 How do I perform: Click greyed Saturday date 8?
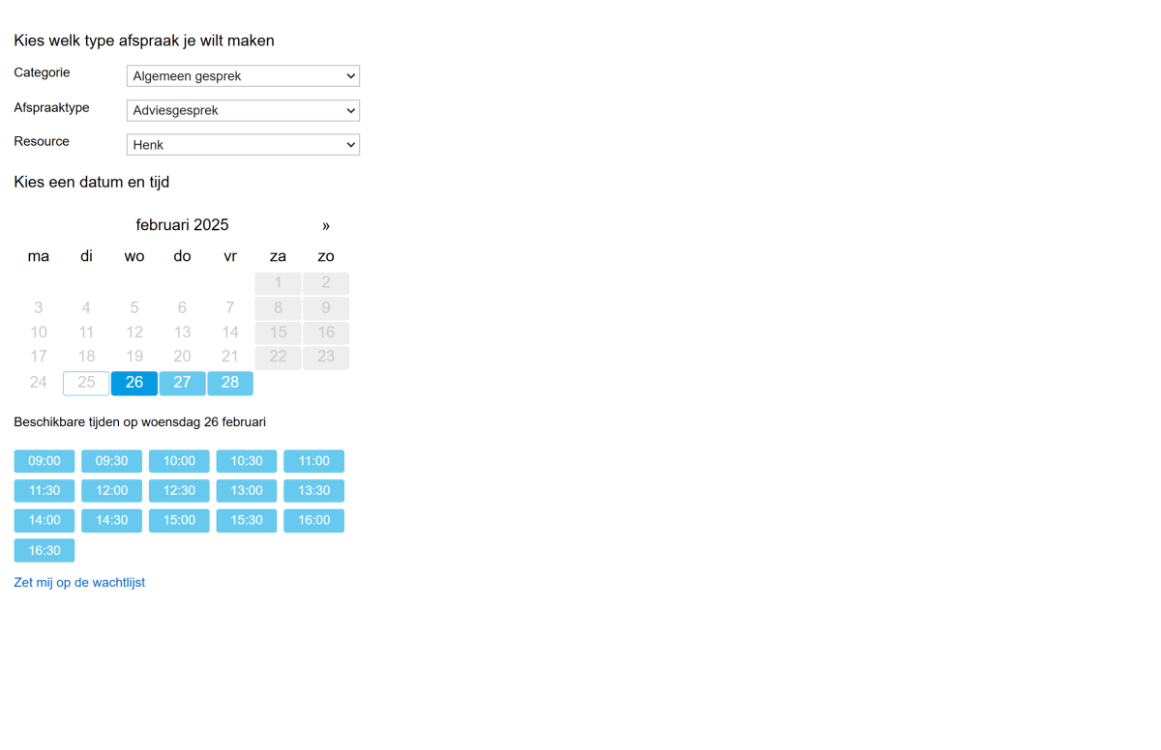coord(278,308)
